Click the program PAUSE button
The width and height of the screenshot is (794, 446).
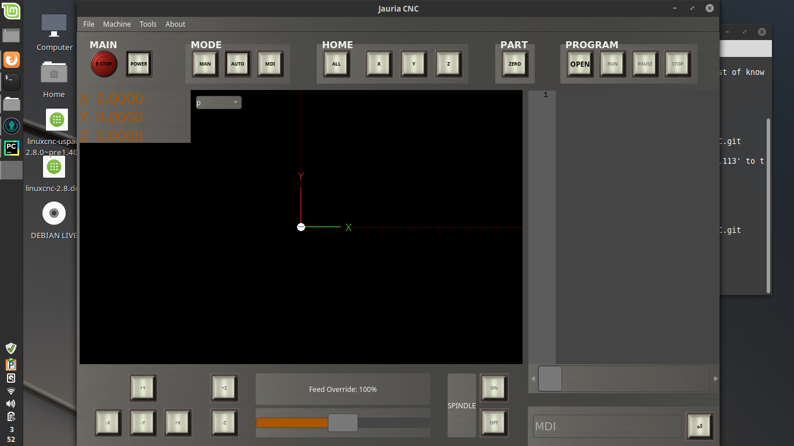point(645,64)
